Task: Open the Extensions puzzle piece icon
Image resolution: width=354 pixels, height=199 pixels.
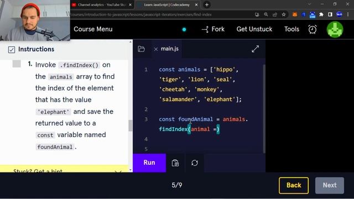Action: click(321, 15)
